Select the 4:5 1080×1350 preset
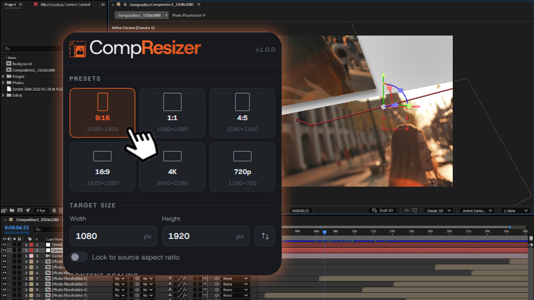Viewport: 534px width, 300px height. coord(242,113)
